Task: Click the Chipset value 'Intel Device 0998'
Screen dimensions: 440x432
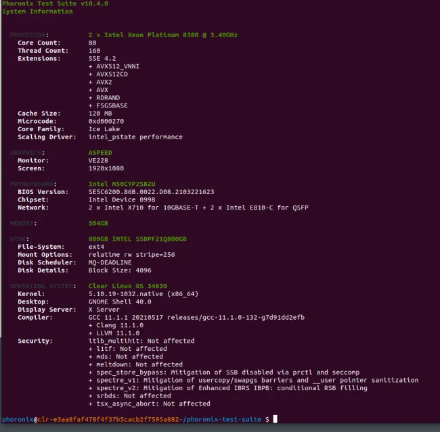Action: tap(122, 200)
